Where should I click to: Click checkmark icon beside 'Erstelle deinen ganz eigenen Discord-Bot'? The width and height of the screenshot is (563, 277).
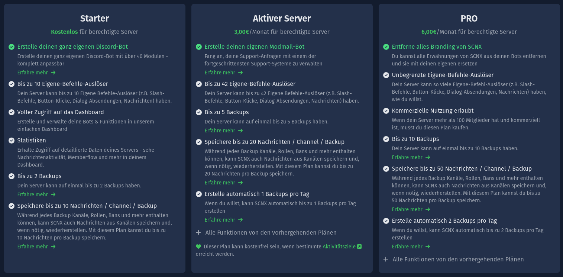point(12,47)
